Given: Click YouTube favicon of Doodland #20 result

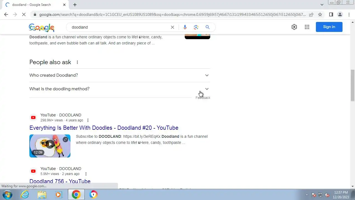Looking at the screenshot, I should (x=33, y=117).
